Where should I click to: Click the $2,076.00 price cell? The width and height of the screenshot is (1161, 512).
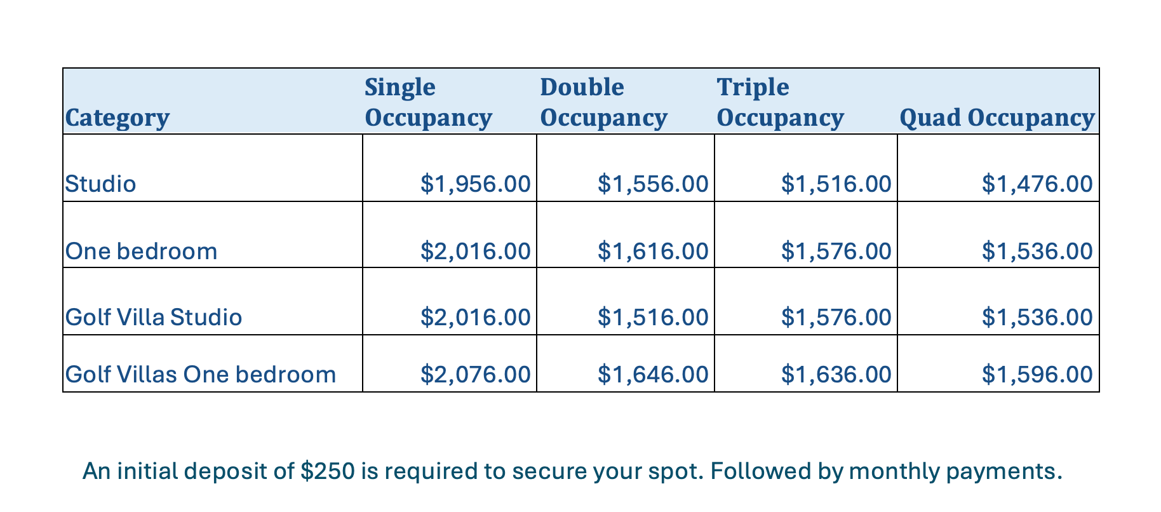tap(476, 374)
